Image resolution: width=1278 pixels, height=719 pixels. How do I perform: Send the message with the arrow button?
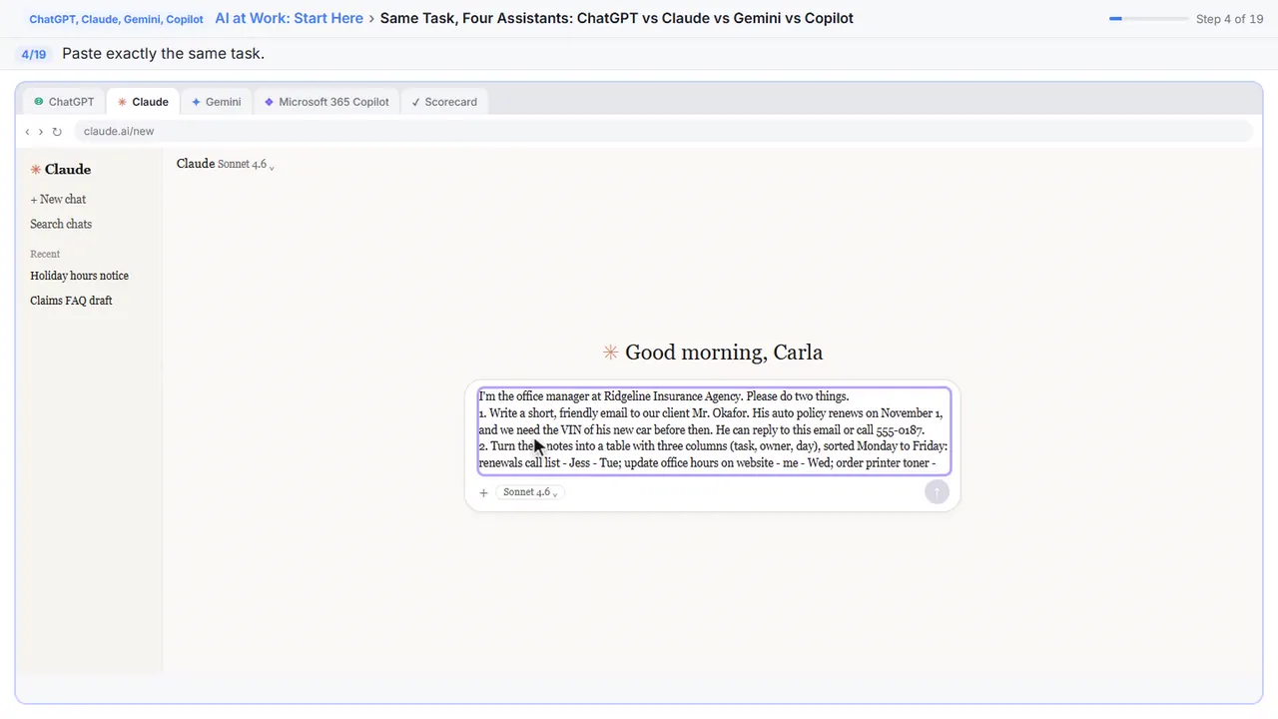pyautogui.click(x=937, y=492)
